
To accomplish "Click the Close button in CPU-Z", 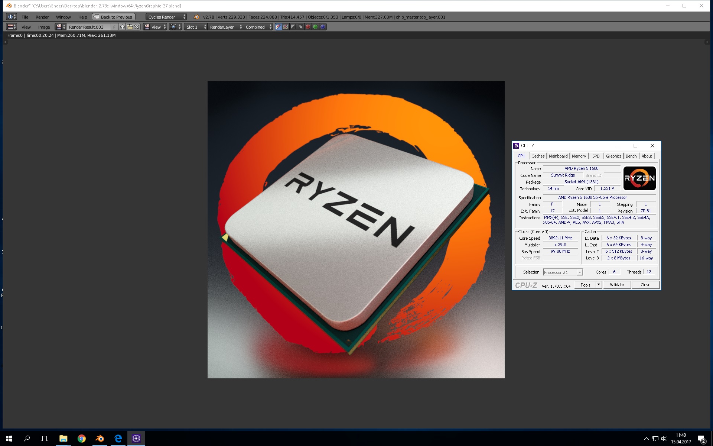I will coord(645,285).
